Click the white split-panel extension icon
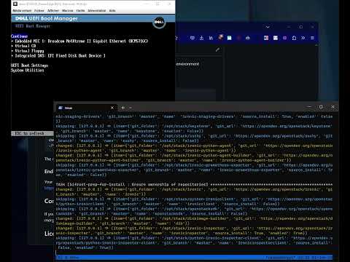Viewport: 350px width, 262px height. tap(276, 38)
